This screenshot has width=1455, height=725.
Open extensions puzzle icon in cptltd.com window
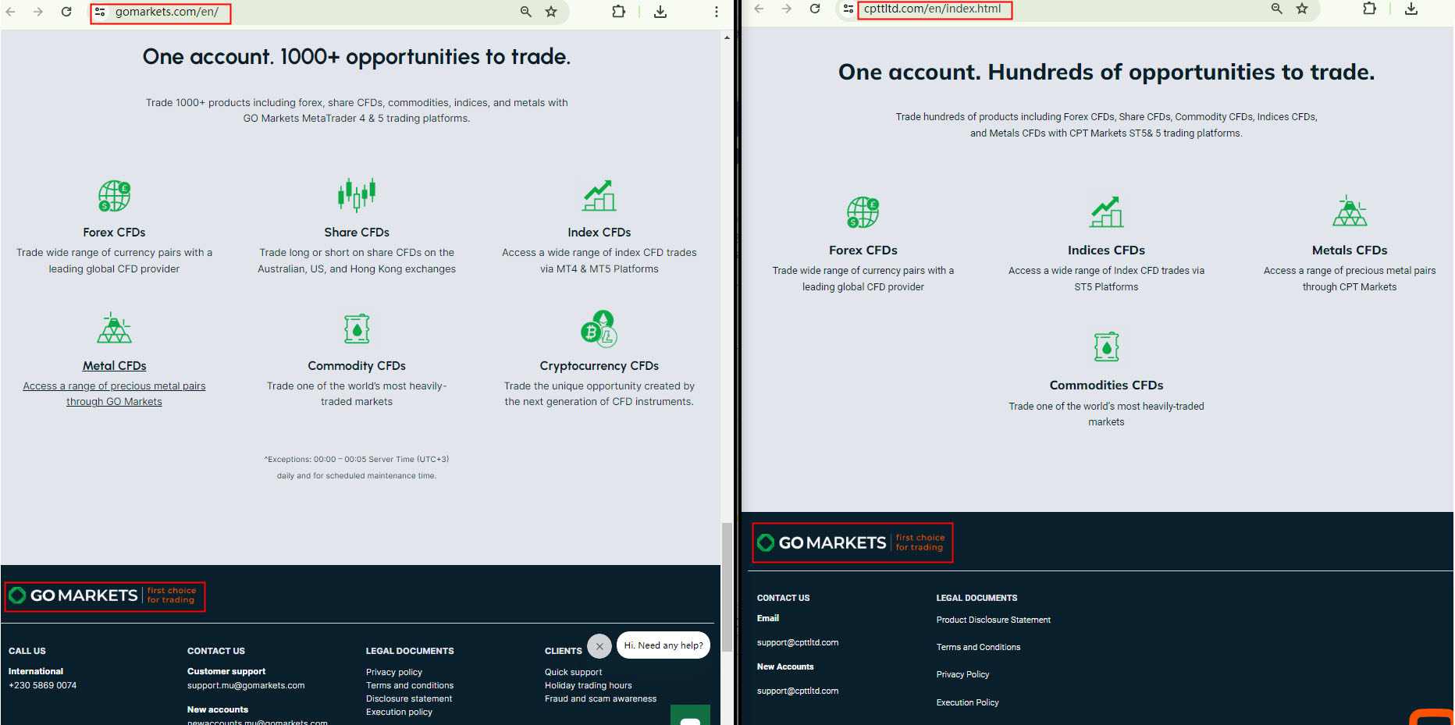click(1369, 9)
